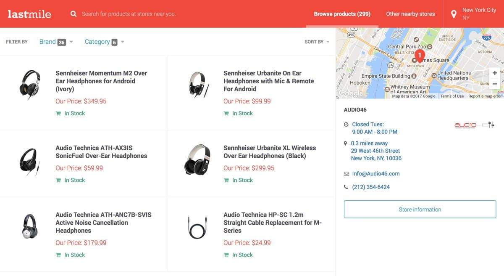The height and width of the screenshot is (276, 504).
Task: Click the pin icon by store distance
Action: coord(346,143)
